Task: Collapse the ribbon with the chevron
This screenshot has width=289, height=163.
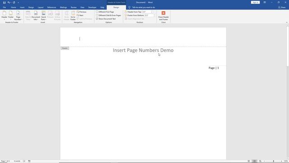Action: tap(287, 22)
